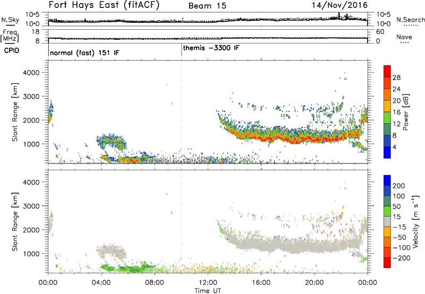Image resolution: width=425 pixels, height=294 pixels.
Task: Click the noise spike near 22:00 in the top panel
Action: tap(339, 16)
